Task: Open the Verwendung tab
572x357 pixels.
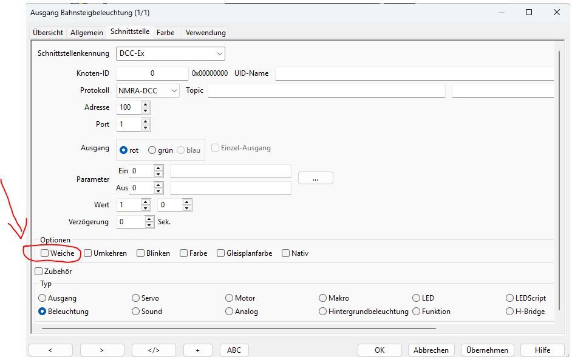Action: [x=205, y=33]
